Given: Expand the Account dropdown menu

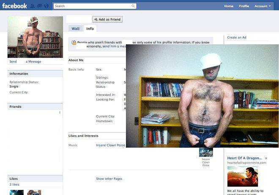Looking at the screenshot, I should click(x=263, y=6).
